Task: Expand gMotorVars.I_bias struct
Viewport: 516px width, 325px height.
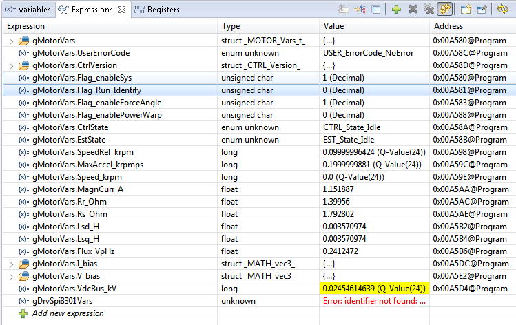Action: pos(11,264)
